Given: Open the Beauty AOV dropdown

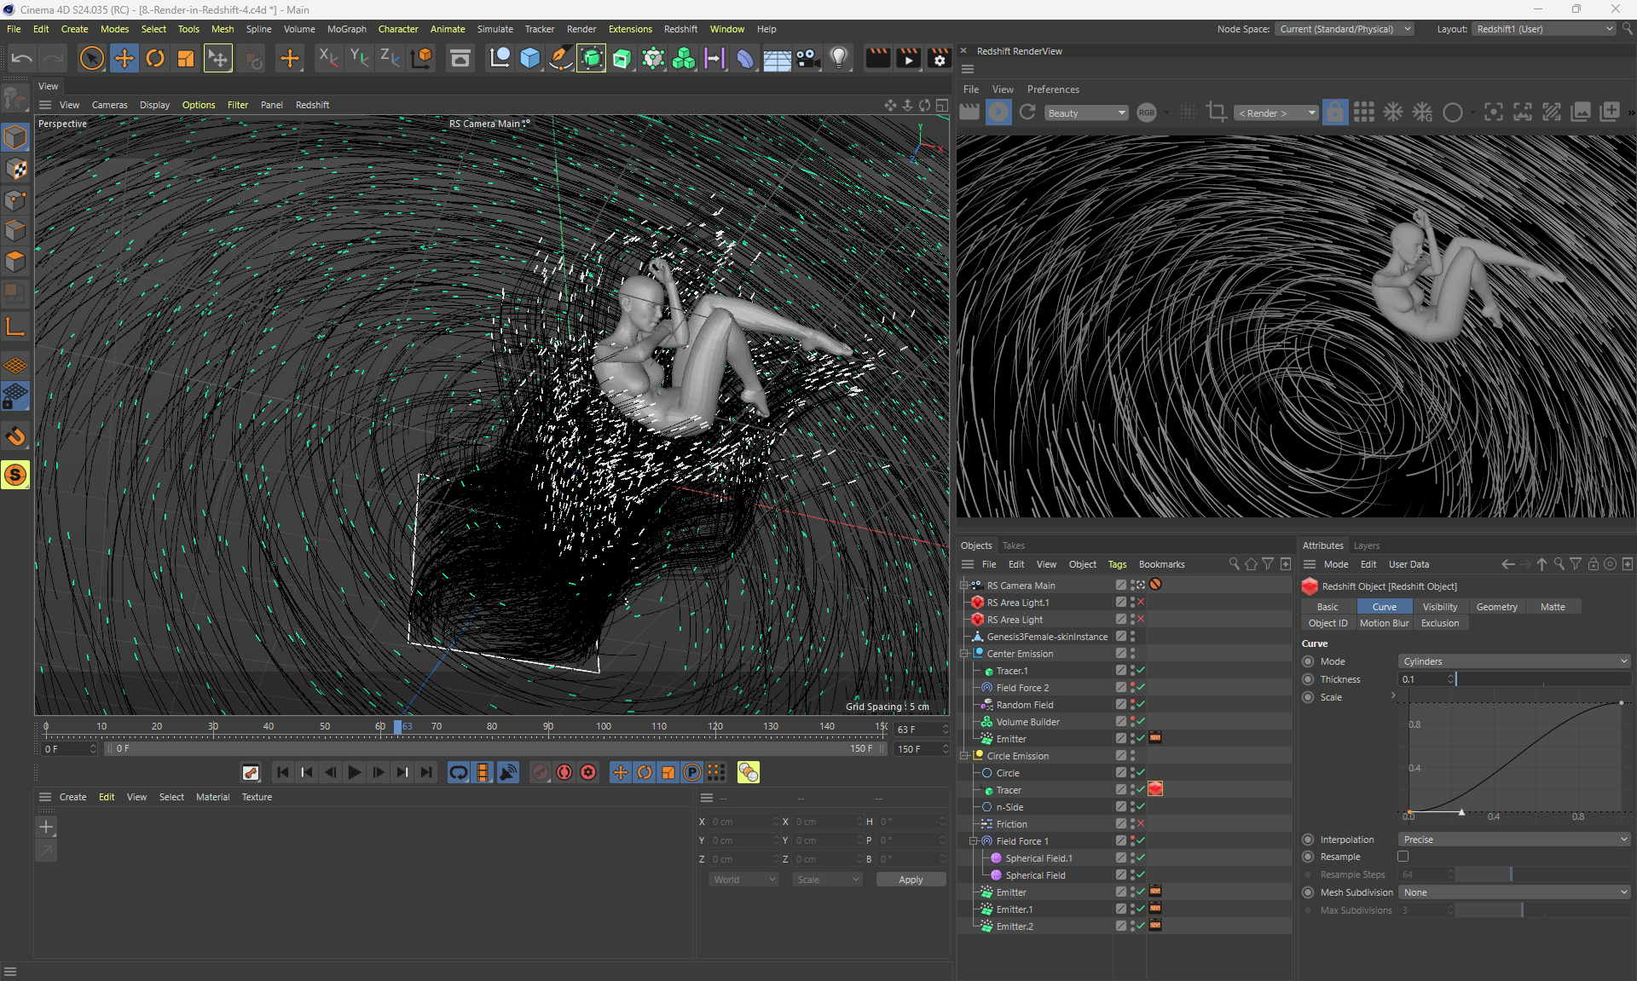Looking at the screenshot, I should pyautogui.click(x=1086, y=113).
